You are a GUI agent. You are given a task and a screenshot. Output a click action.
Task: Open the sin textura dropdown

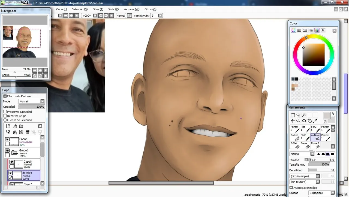click(318, 182)
